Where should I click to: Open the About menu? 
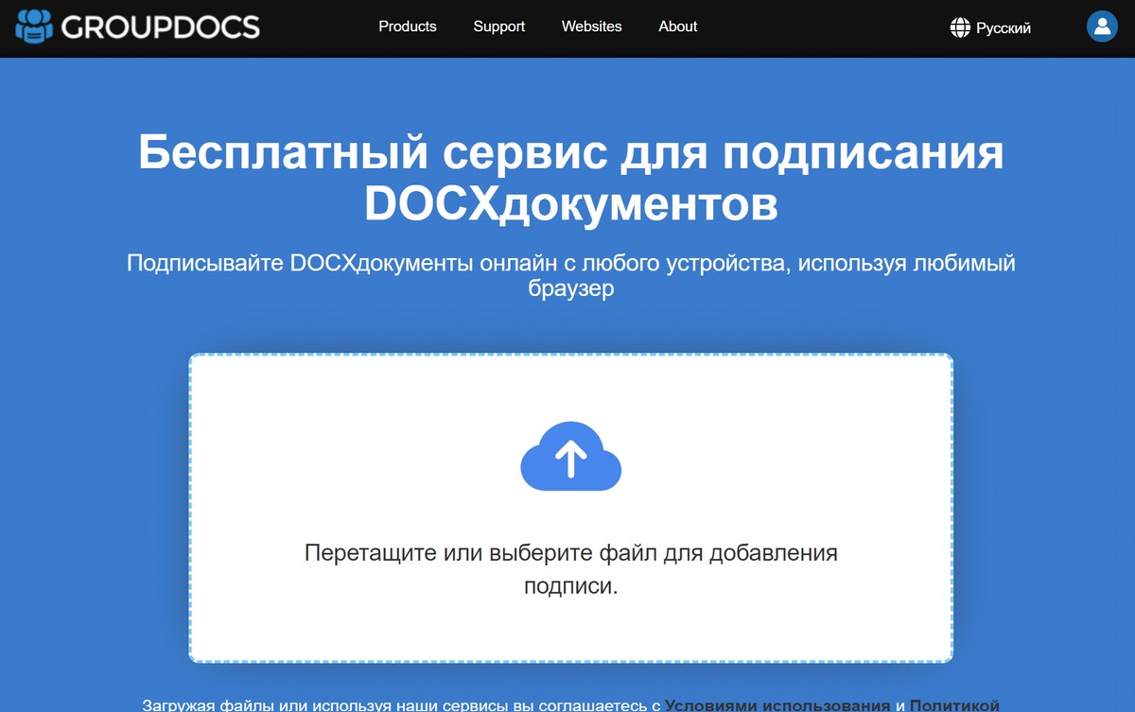click(x=677, y=26)
